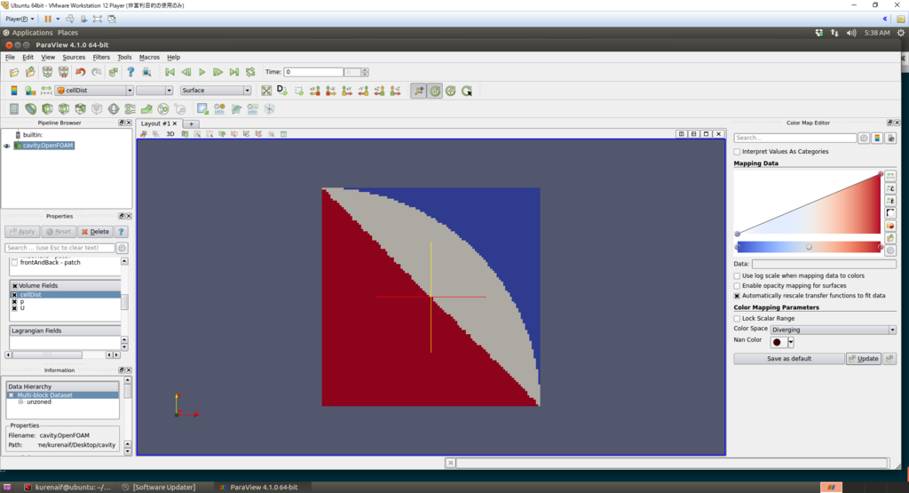Toggle the Volume Fields header checkbox
Image resolution: width=909 pixels, height=493 pixels.
coord(14,286)
